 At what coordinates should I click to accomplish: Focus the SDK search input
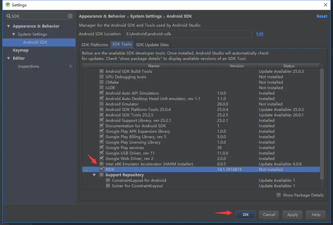39,16
